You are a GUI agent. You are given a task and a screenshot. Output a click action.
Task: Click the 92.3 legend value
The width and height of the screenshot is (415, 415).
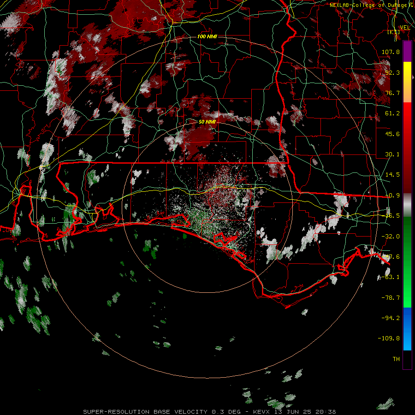tap(392, 72)
